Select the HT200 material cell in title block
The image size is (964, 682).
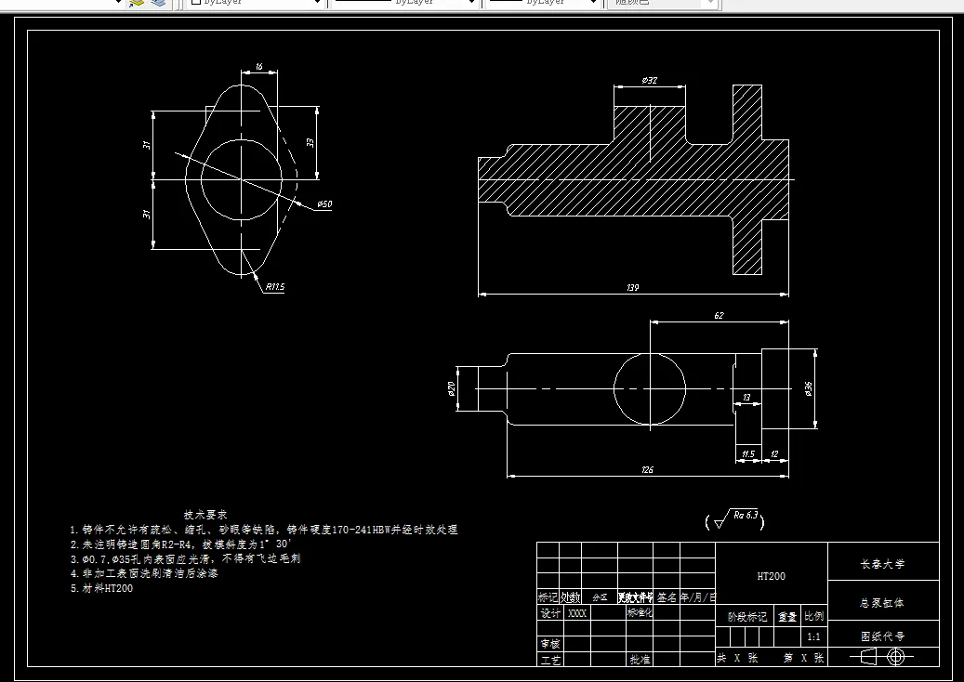pos(771,576)
